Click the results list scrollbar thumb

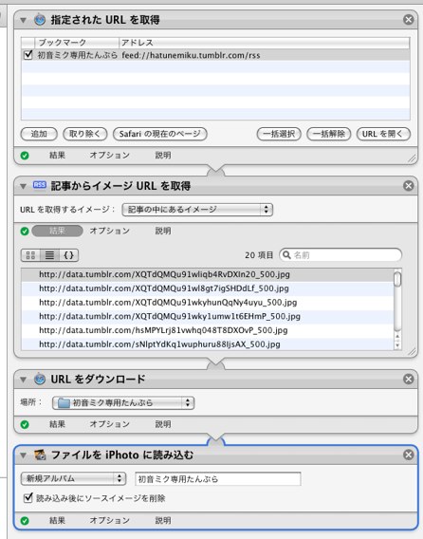coord(397,279)
